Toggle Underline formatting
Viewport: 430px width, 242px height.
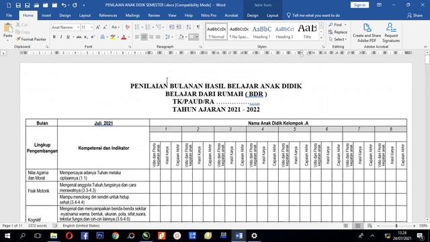pyautogui.click(x=68, y=37)
